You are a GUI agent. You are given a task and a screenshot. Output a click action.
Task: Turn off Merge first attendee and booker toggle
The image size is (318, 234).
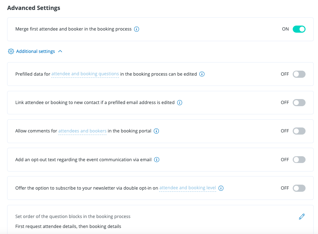click(x=299, y=29)
